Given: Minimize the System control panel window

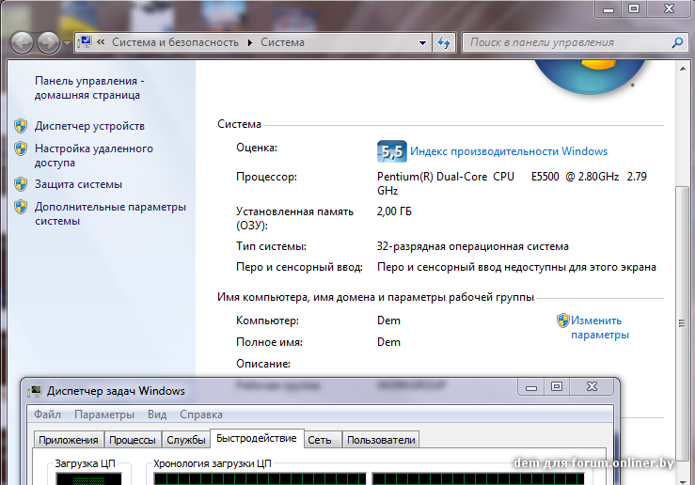Looking at the screenshot, I should tap(608, 9).
